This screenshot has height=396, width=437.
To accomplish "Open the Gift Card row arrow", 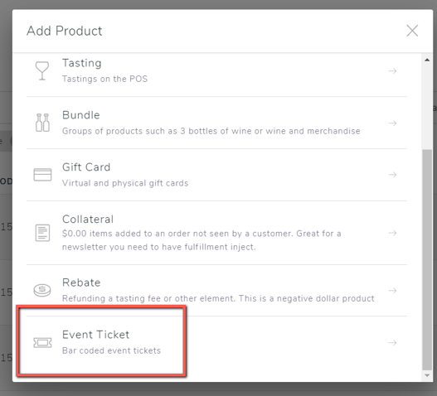I will (392, 175).
